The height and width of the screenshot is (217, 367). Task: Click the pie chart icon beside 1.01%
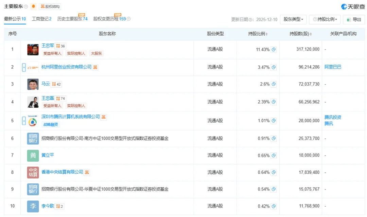point(274,121)
